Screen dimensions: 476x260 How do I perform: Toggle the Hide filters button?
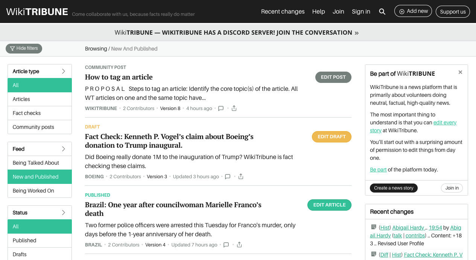(24, 49)
